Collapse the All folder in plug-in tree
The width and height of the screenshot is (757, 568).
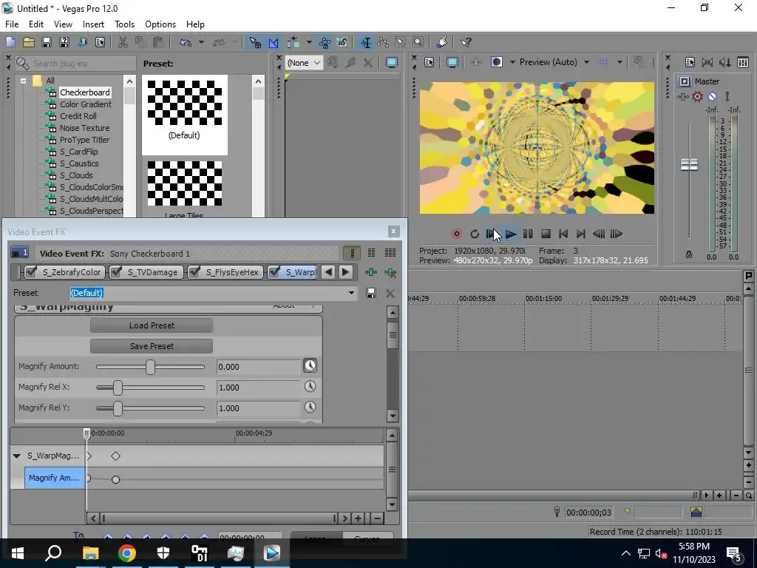point(23,81)
